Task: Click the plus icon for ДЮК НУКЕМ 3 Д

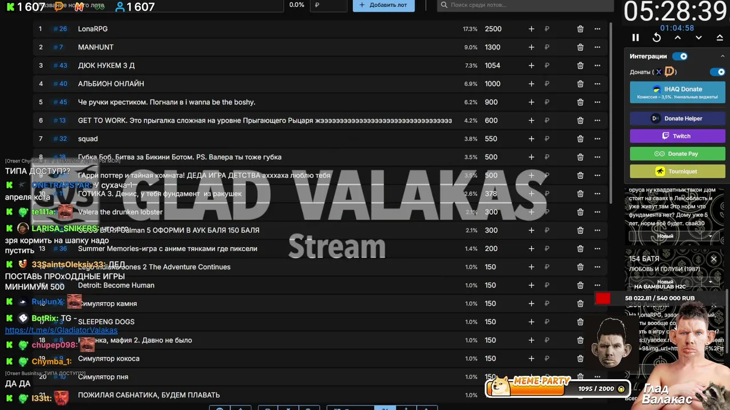Action: pos(531,65)
